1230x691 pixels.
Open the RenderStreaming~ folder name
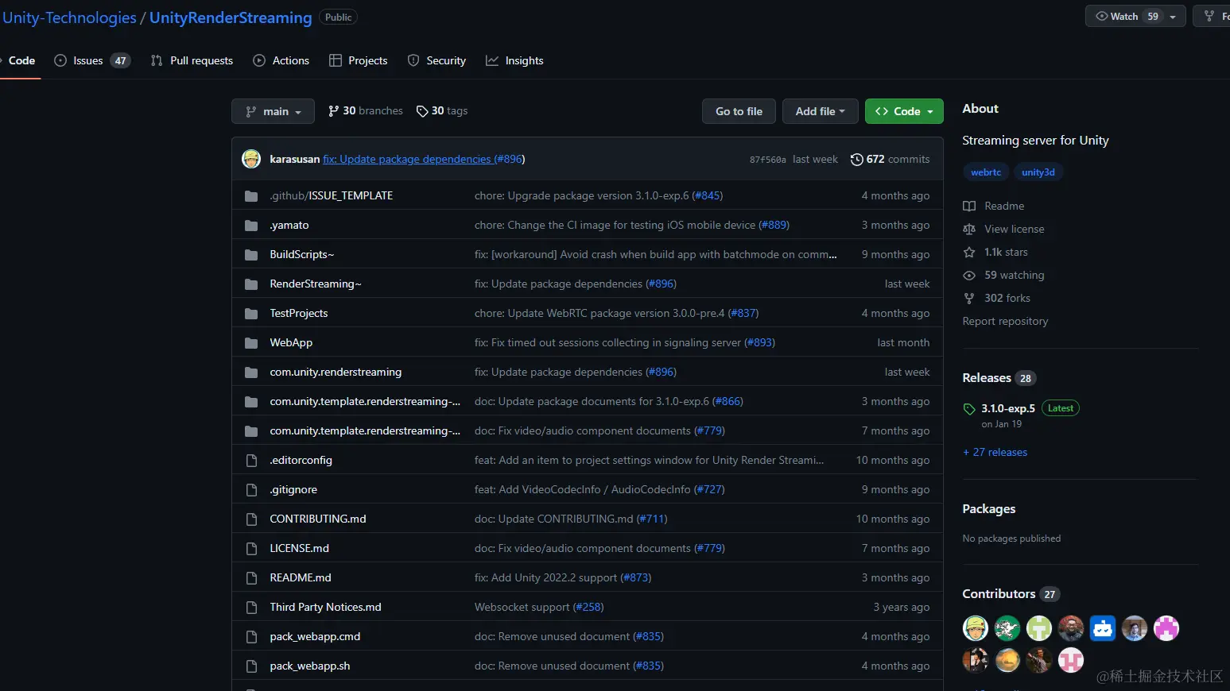(316, 284)
